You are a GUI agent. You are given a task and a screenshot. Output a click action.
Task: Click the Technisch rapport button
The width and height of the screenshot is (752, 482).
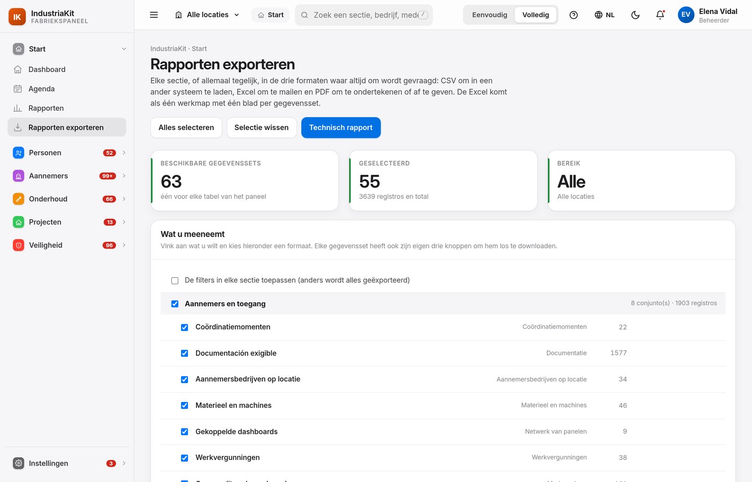[x=341, y=127]
